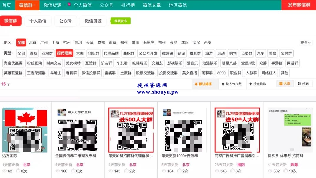Screen dimensions: 316x178
Task: Filter region by 石家庄
Action: pos(149,43)
